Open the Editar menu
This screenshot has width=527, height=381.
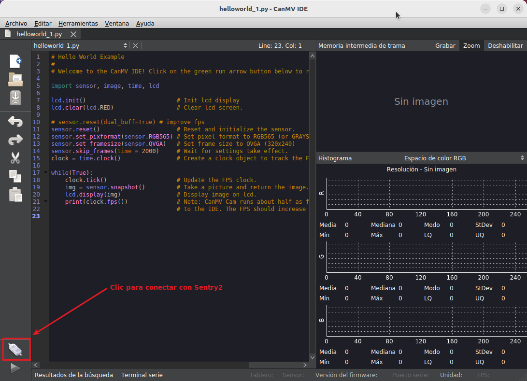pyautogui.click(x=43, y=24)
